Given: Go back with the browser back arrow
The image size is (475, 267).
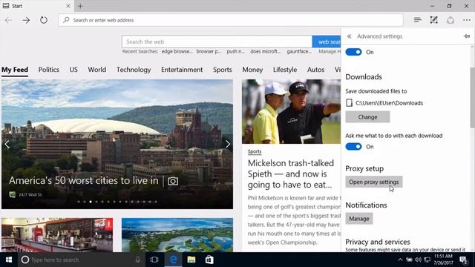Looking at the screenshot, I should coord(8,20).
